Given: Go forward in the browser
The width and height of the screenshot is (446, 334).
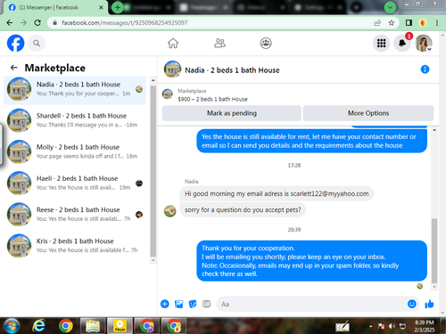Looking at the screenshot, I should point(23,23).
